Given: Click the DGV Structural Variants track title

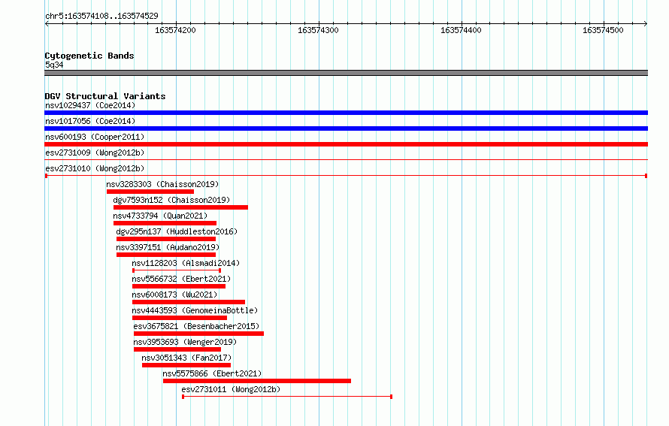Looking at the screenshot, I should pyautogui.click(x=105, y=96).
